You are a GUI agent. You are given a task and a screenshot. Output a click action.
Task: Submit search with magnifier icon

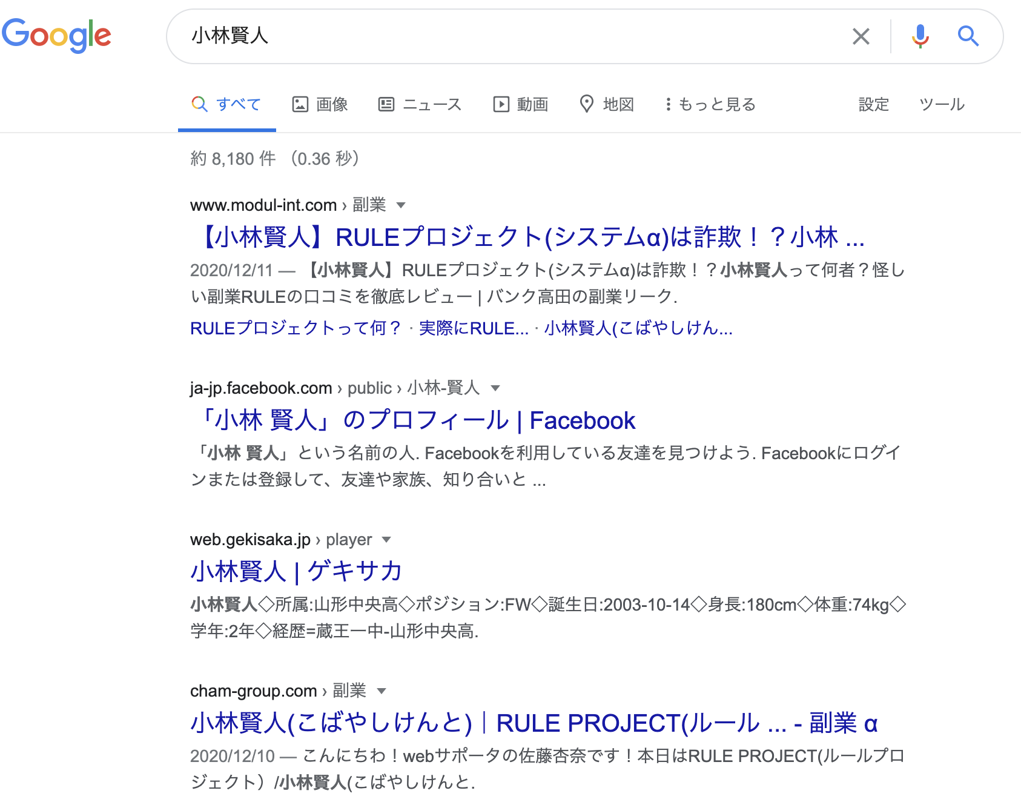click(x=968, y=36)
